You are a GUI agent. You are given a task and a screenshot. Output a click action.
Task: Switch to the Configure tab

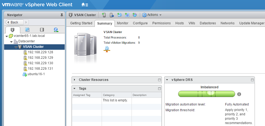coord(140,23)
